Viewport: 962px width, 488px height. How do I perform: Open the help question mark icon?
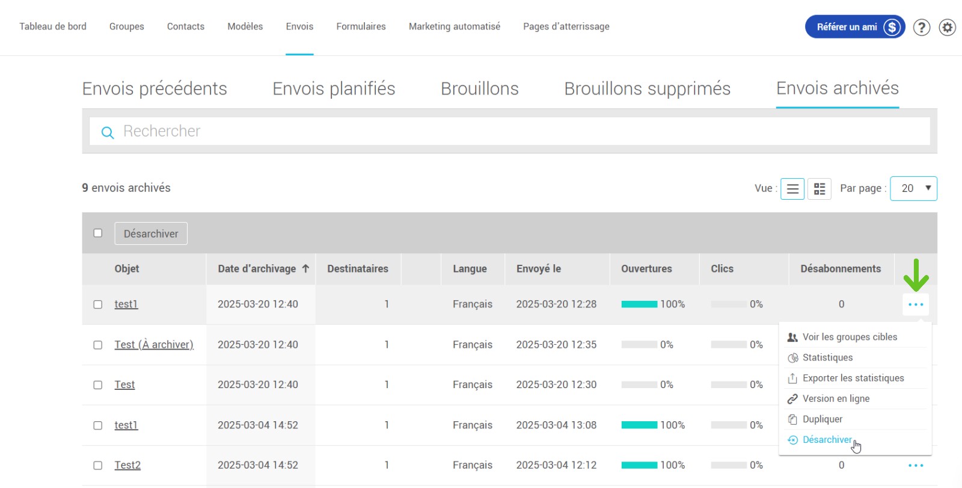921,27
